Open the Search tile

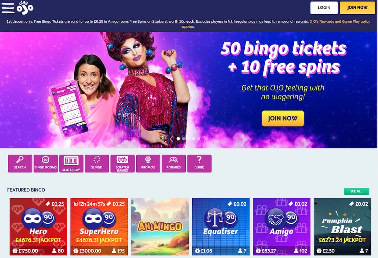(x=20, y=163)
